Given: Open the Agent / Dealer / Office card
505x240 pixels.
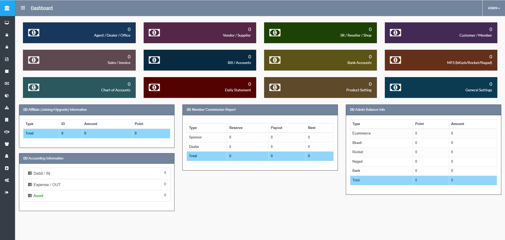Looking at the screenshot, I should [x=79, y=33].
